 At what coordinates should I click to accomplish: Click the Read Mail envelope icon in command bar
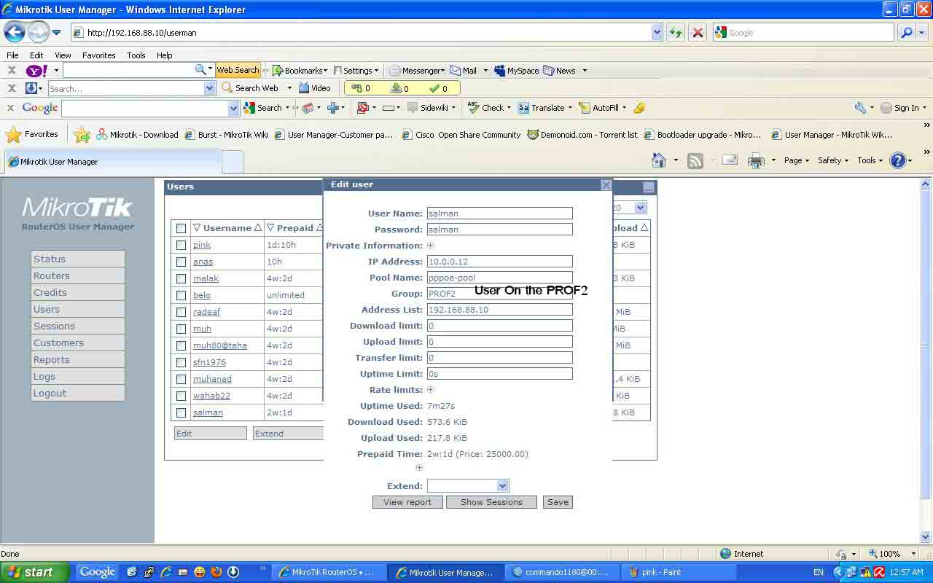(730, 161)
